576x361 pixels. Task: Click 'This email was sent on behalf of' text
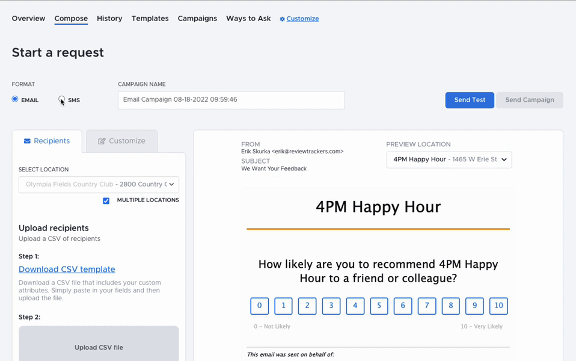coord(290,355)
